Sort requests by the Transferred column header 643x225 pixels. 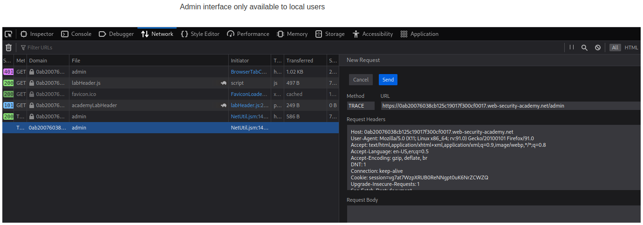[300, 61]
